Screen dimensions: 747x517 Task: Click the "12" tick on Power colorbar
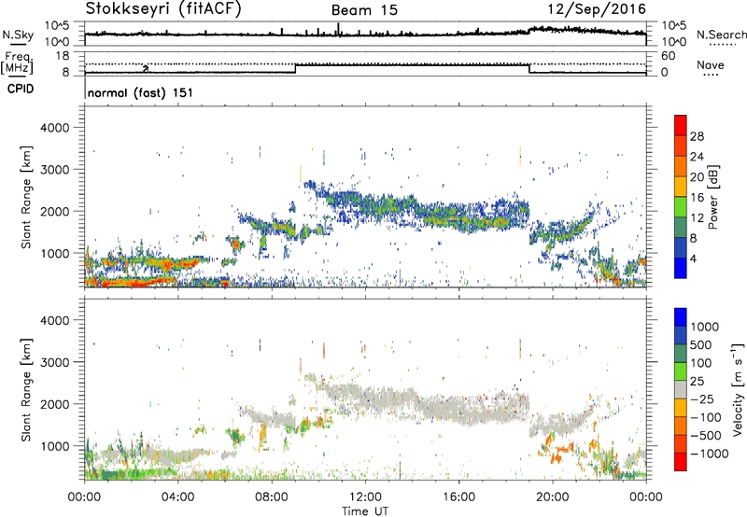pyautogui.click(x=697, y=218)
